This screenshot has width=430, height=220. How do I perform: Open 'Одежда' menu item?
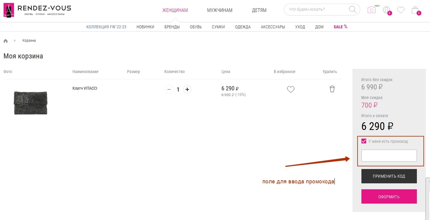[x=243, y=27]
